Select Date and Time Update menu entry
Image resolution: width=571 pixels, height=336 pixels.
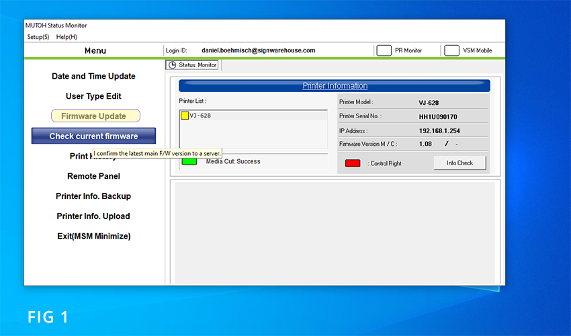click(93, 76)
